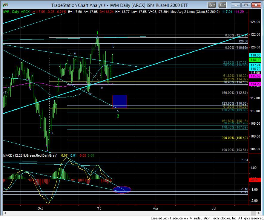The image size is (264, 220).
Task: Click the 'Oct' date axis label
Action: click(x=40, y=208)
